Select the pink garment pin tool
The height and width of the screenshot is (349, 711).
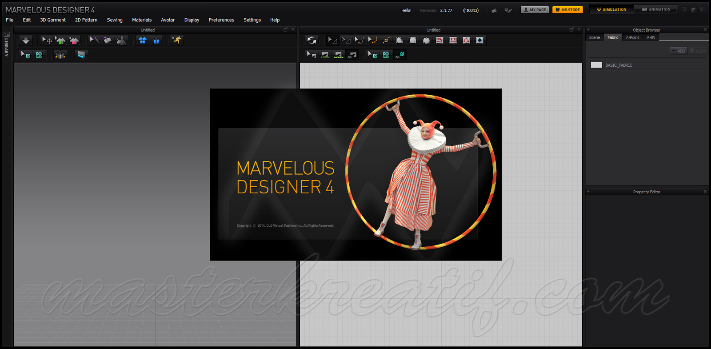click(74, 40)
